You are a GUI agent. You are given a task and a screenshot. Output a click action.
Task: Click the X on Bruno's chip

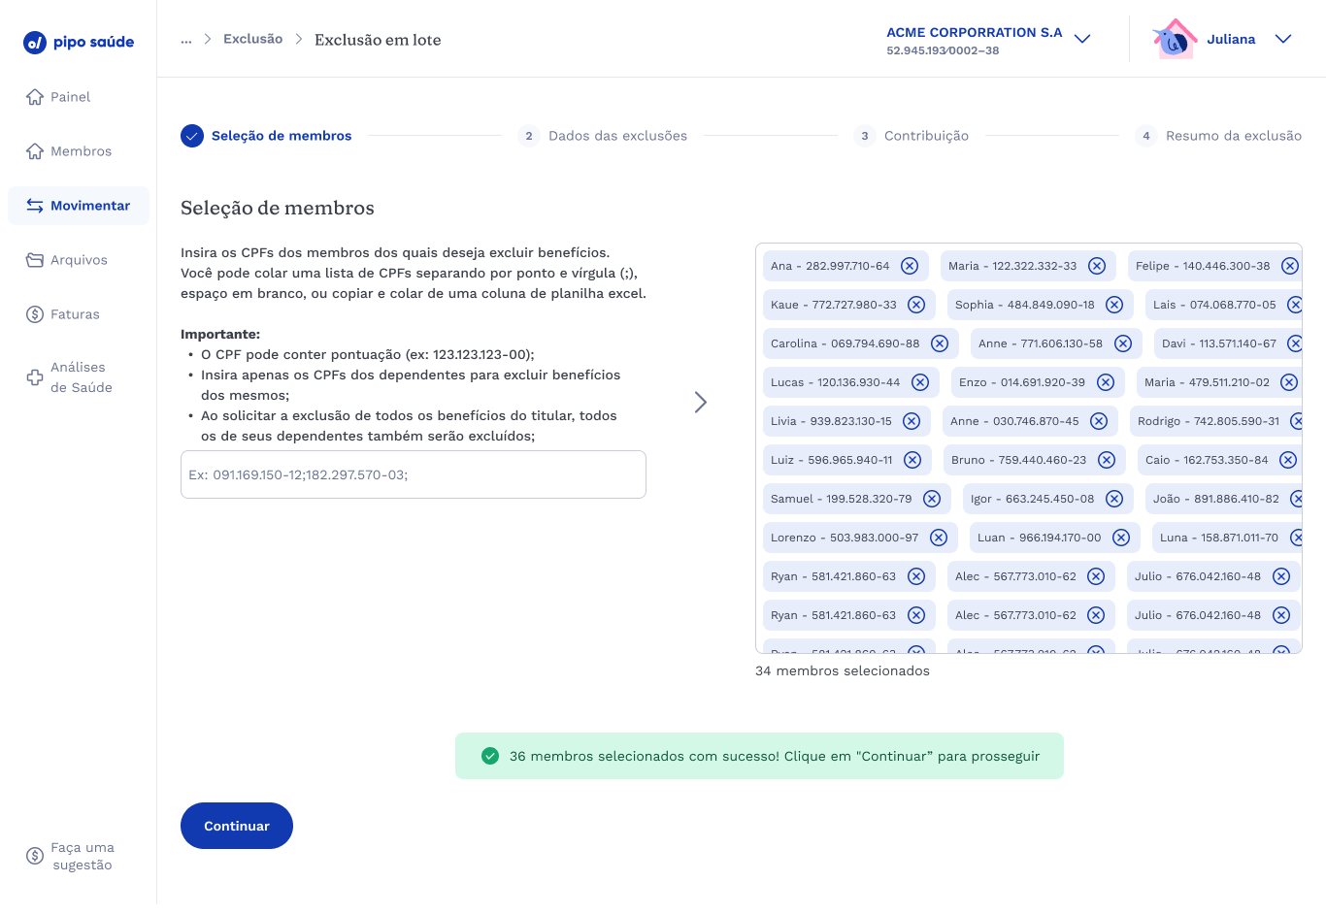(1107, 460)
